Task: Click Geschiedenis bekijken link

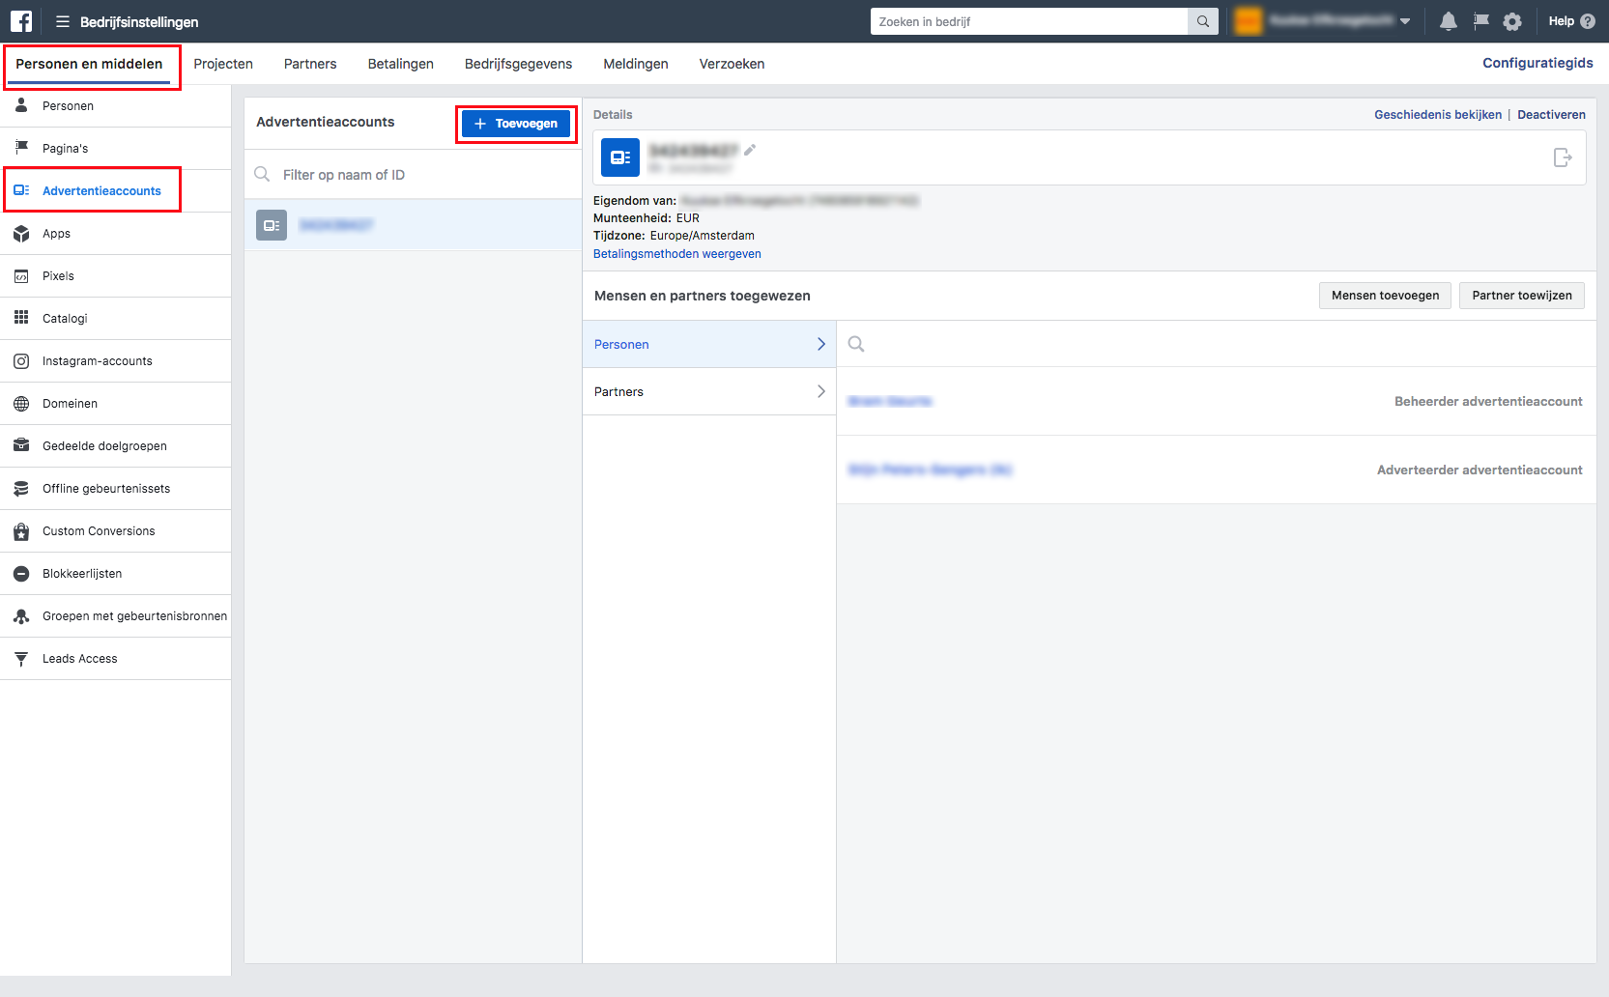Action: click(1438, 114)
